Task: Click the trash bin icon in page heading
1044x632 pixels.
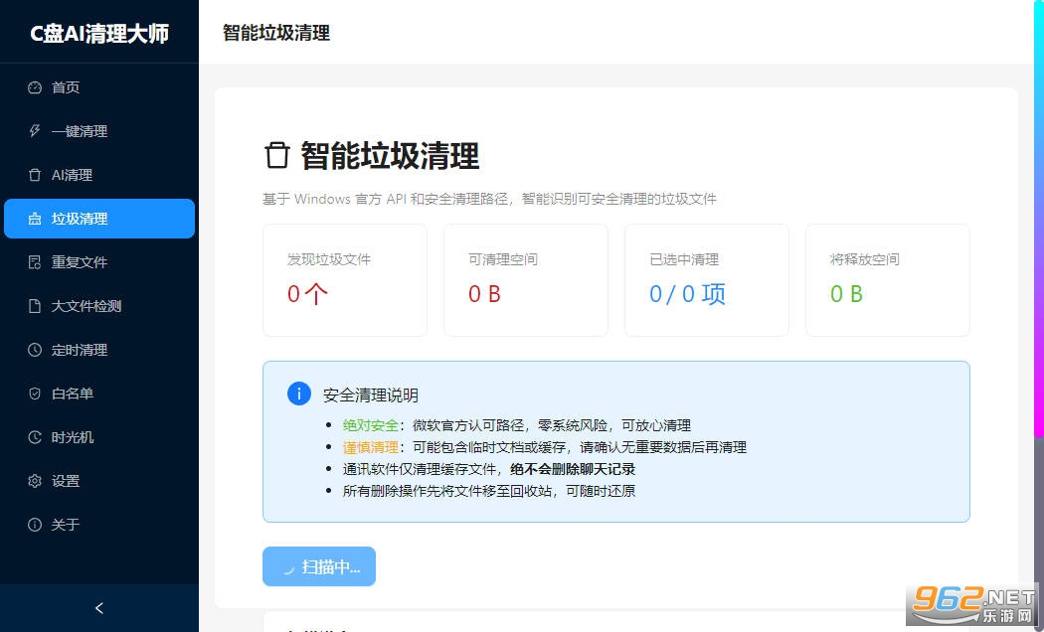Action: point(277,156)
